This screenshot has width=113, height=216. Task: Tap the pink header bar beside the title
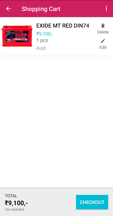83,9
